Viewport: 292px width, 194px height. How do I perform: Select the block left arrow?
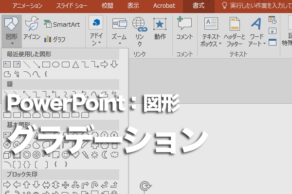[17, 185]
